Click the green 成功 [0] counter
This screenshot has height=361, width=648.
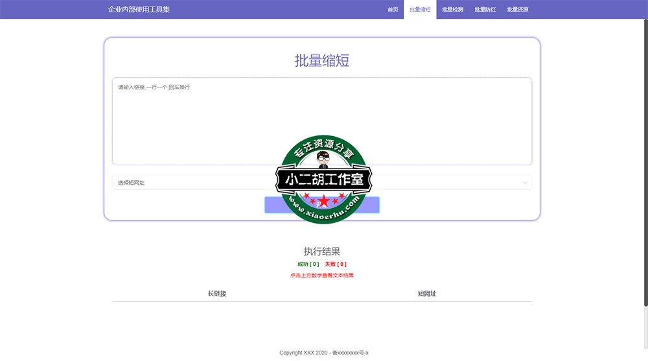pos(308,264)
